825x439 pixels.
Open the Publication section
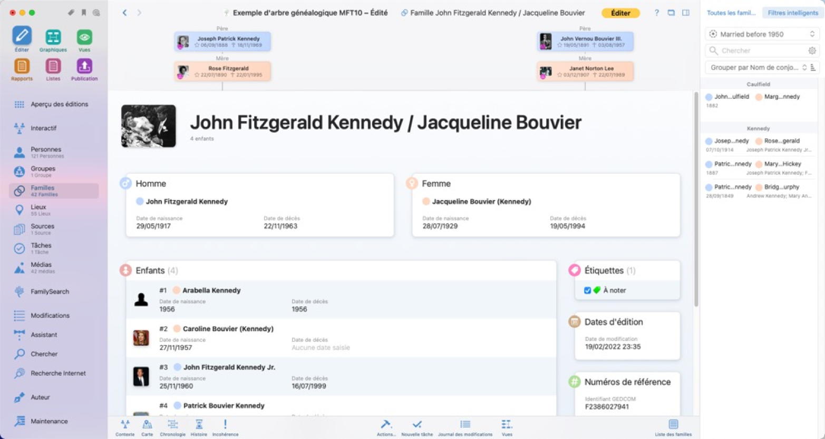(84, 69)
